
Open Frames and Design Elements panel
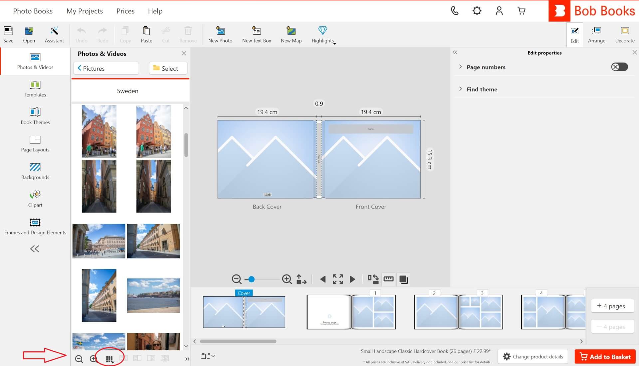tap(35, 226)
